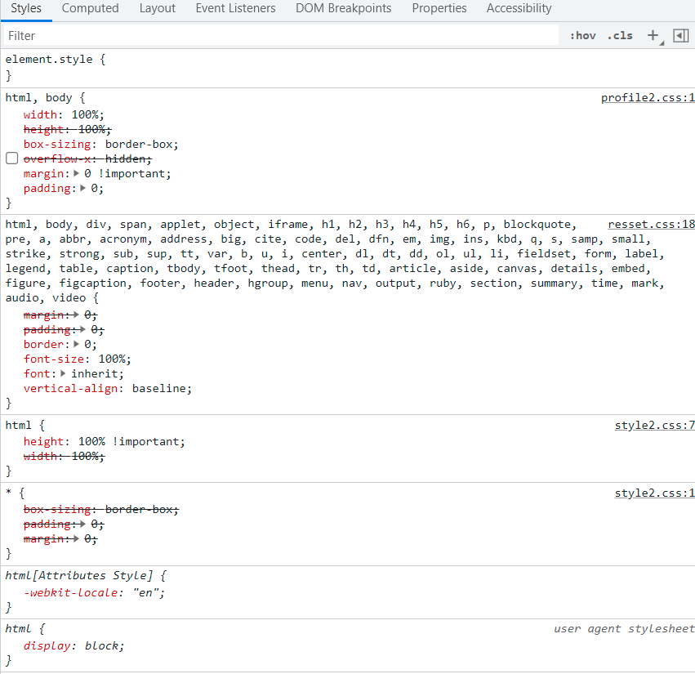This screenshot has height=674, width=695.
Task: Enable the overflow-x: hidden checkbox
Action: [x=12, y=158]
